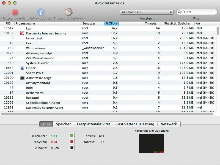Open the Festplattenauslastung tab
Image resolution: width=220 pixels, height=165 pixels.
pyautogui.click(x=135, y=124)
